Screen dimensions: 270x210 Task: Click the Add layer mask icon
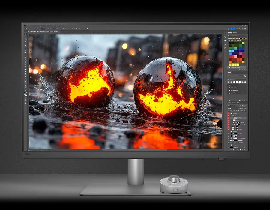tap(235, 150)
